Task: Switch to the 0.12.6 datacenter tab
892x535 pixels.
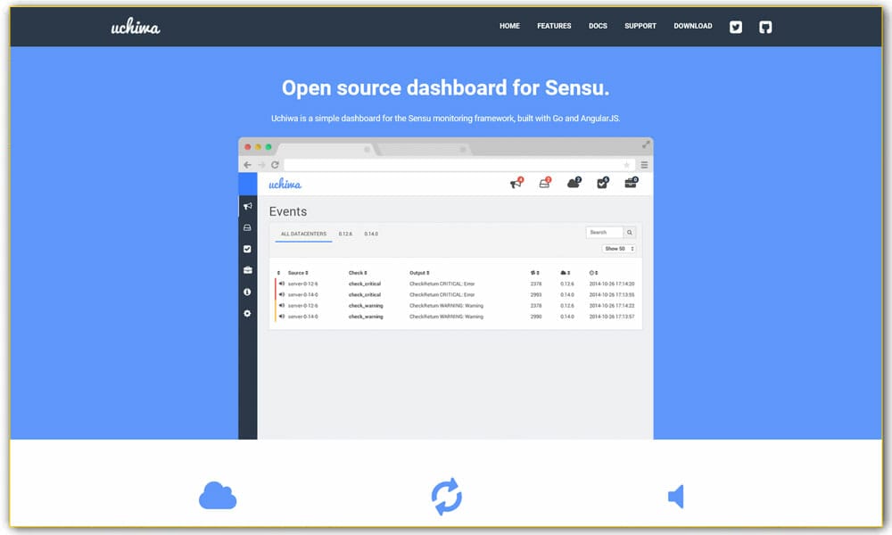Action: click(x=345, y=233)
